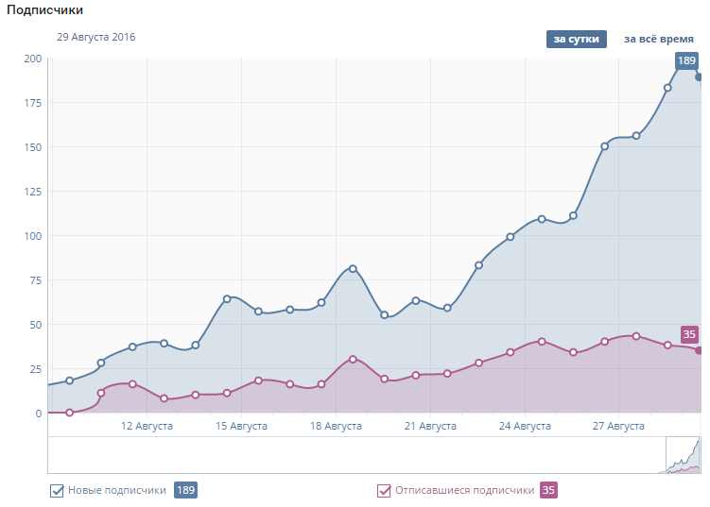
Task: Click the 15 Августа axis label
Action: pyautogui.click(x=241, y=427)
